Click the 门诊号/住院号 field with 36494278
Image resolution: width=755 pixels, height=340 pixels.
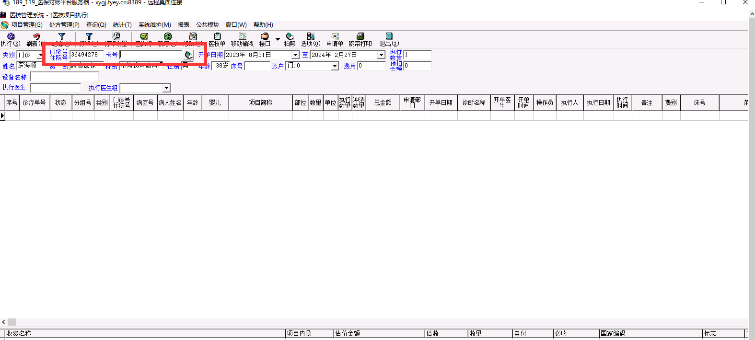[86, 55]
